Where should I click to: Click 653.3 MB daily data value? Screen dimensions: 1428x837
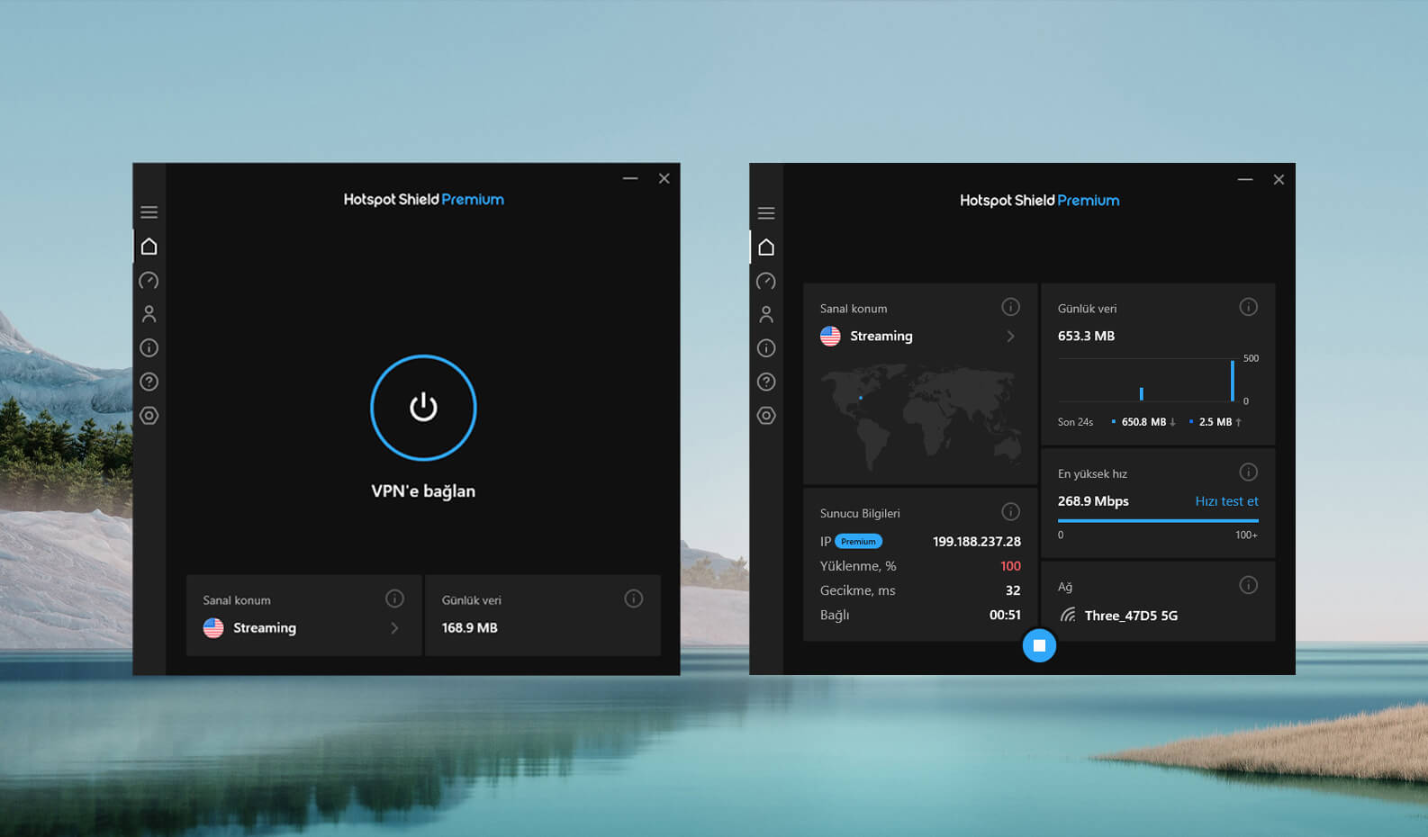point(1086,336)
